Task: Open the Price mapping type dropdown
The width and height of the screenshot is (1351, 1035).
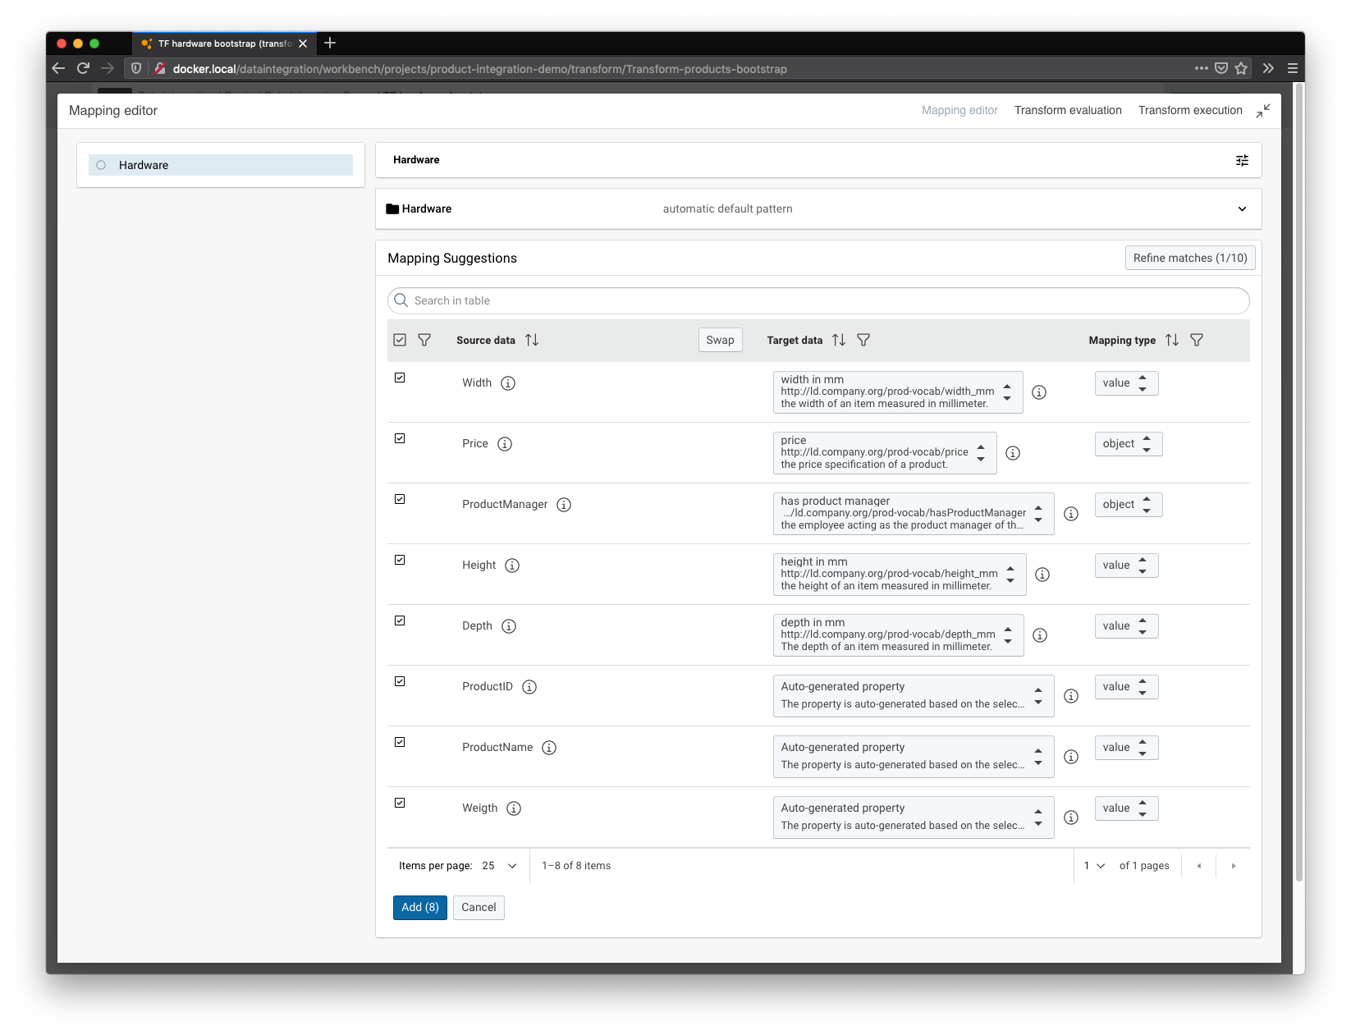Action: (1128, 444)
